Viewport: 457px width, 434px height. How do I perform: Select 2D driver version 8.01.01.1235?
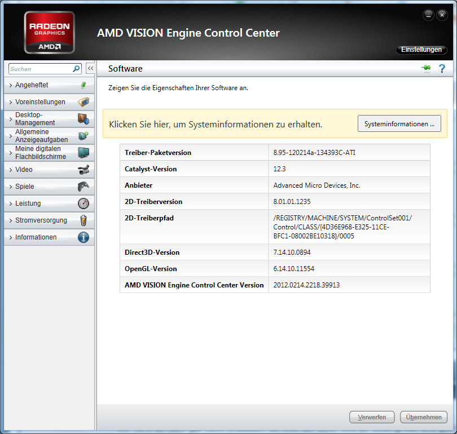[x=292, y=201]
